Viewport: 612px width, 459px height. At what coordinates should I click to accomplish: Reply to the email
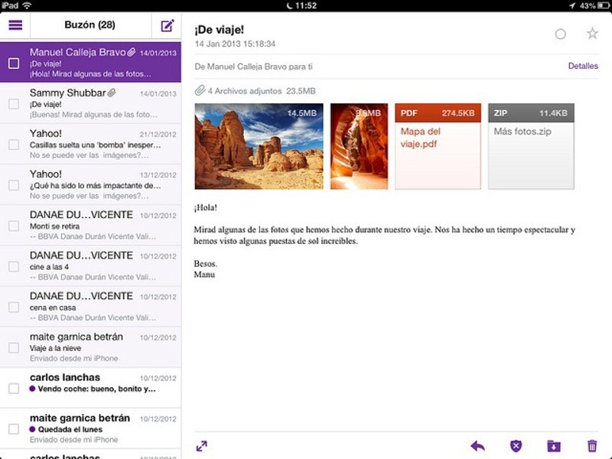pos(478,446)
